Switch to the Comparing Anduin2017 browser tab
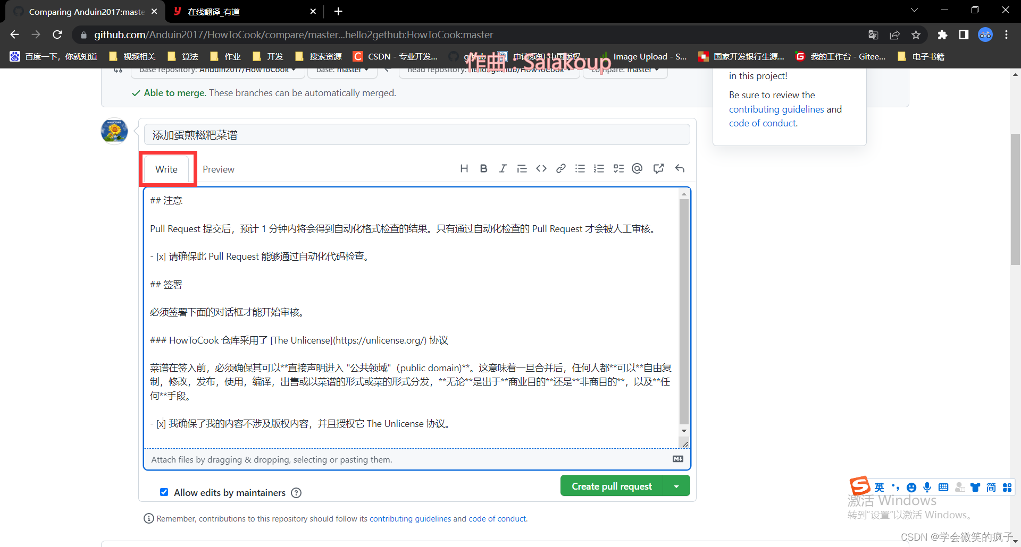Viewport: 1021px width, 547px height. [x=85, y=12]
